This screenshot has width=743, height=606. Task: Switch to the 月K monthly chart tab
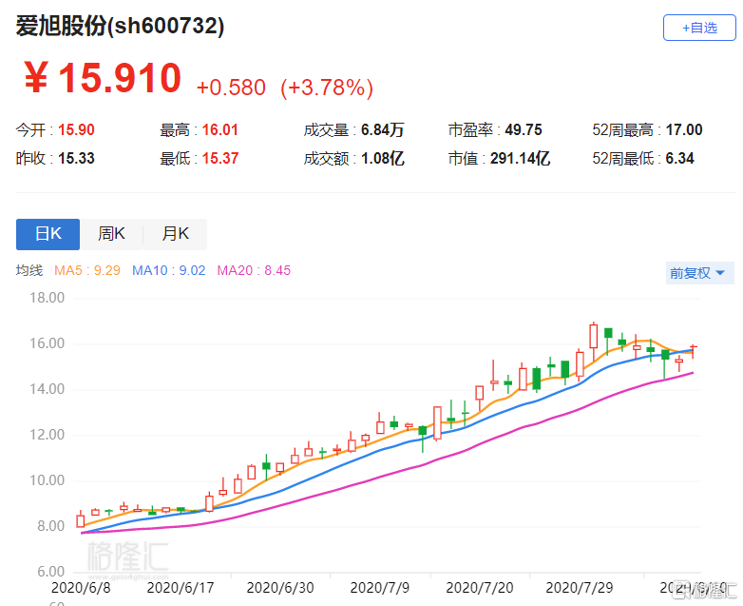tap(176, 234)
